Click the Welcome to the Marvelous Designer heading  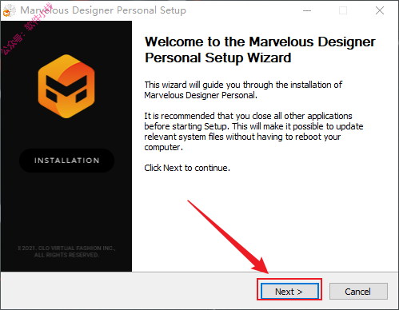[260, 50]
